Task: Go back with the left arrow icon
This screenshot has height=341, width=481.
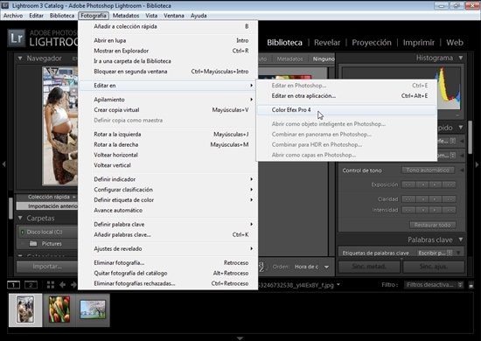Action: 63,285
